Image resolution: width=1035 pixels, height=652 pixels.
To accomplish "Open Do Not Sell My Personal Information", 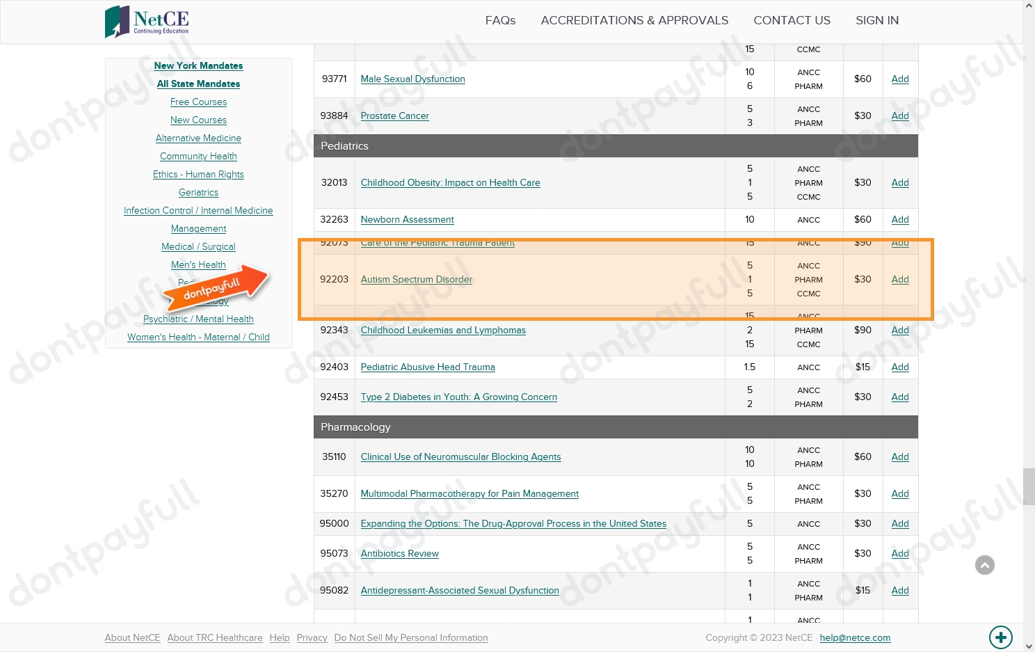I will click(x=411, y=637).
